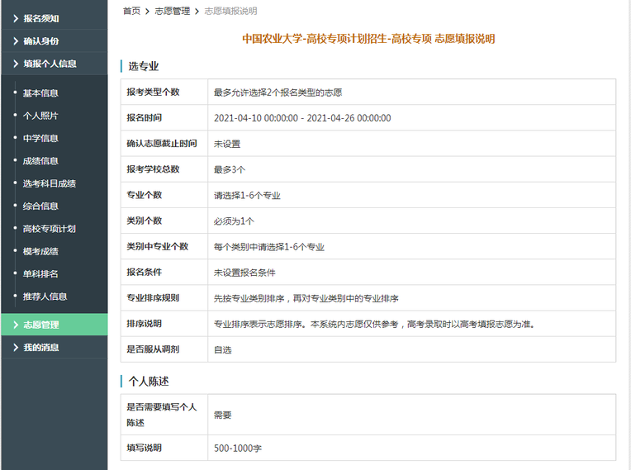Select 选考科目成绩 in sidebar
This screenshot has width=631, height=470.
(49, 183)
